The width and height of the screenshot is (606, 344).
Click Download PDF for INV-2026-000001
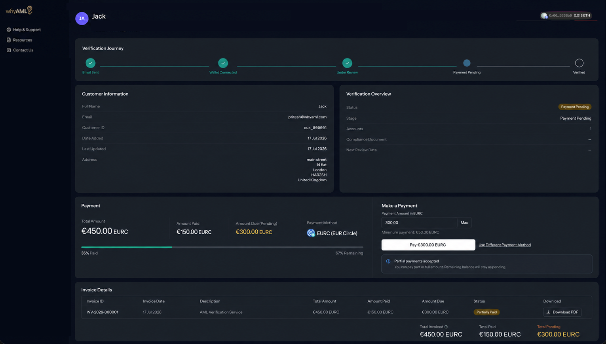pyautogui.click(x=562, y=312)
